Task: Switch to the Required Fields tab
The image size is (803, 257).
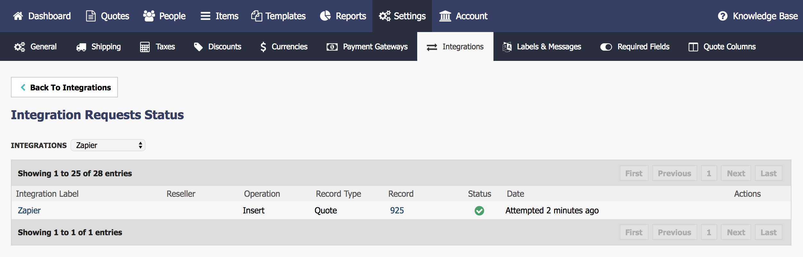Action: pyautogui.click(x=635, y=47)
